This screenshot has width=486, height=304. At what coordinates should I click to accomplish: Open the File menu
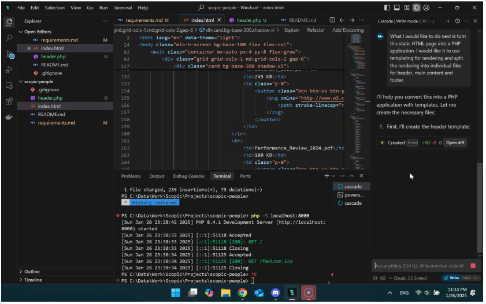pyautogui.click(x=21, y=7)
